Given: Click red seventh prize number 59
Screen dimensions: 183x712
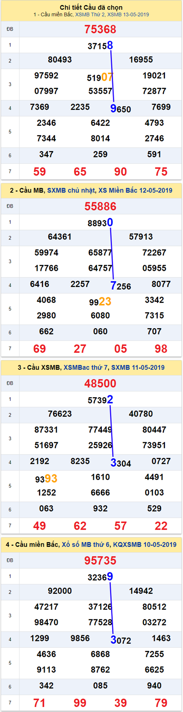Looking at the screenshot, I should click(x=40, y=172).
